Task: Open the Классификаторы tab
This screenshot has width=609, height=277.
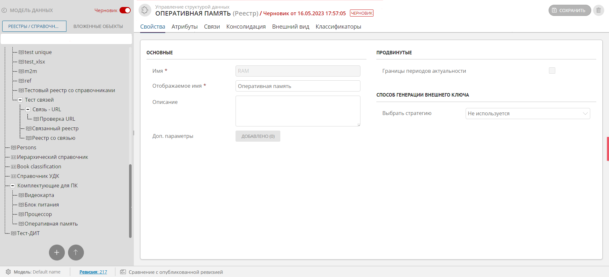Action: click(x=338, y=27)
